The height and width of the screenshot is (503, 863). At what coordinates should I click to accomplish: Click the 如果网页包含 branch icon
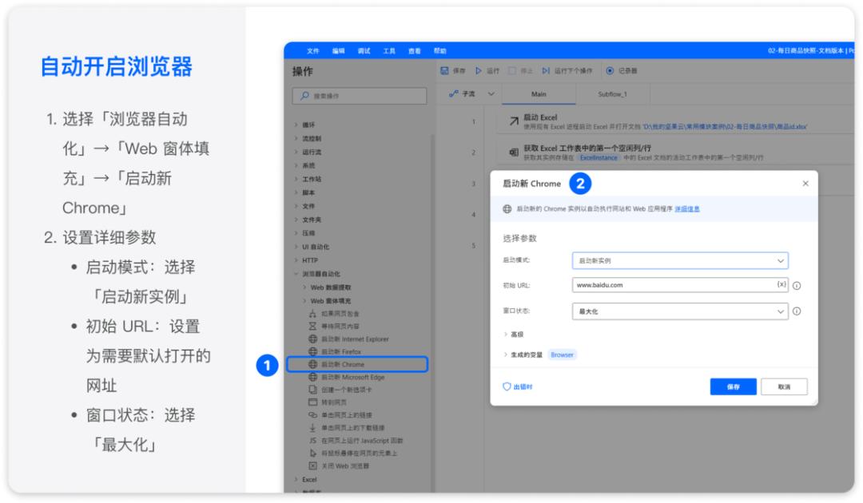312,313
